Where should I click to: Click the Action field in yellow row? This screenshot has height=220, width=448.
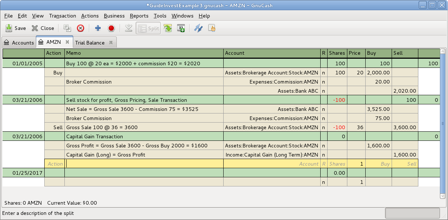(55, 164)
